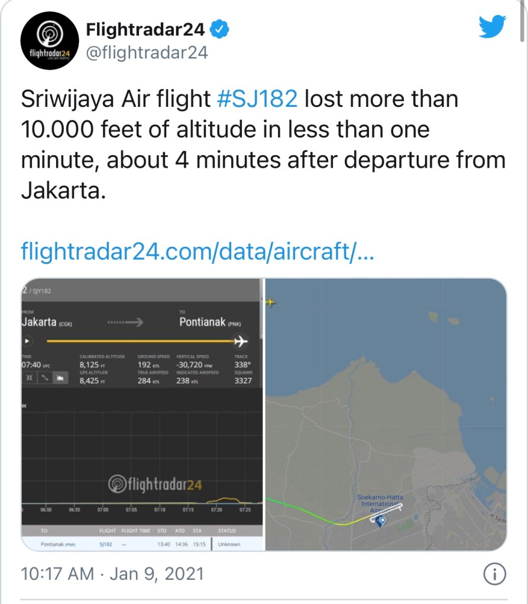528x604 pixels.
Task: Open the #SJ182 hashtag
Action: pyautogui.click(x=257, y=99)
